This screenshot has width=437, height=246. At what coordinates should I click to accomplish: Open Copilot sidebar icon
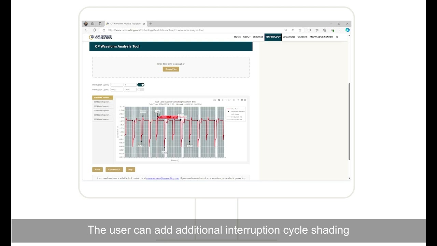[x=348, y=30]
